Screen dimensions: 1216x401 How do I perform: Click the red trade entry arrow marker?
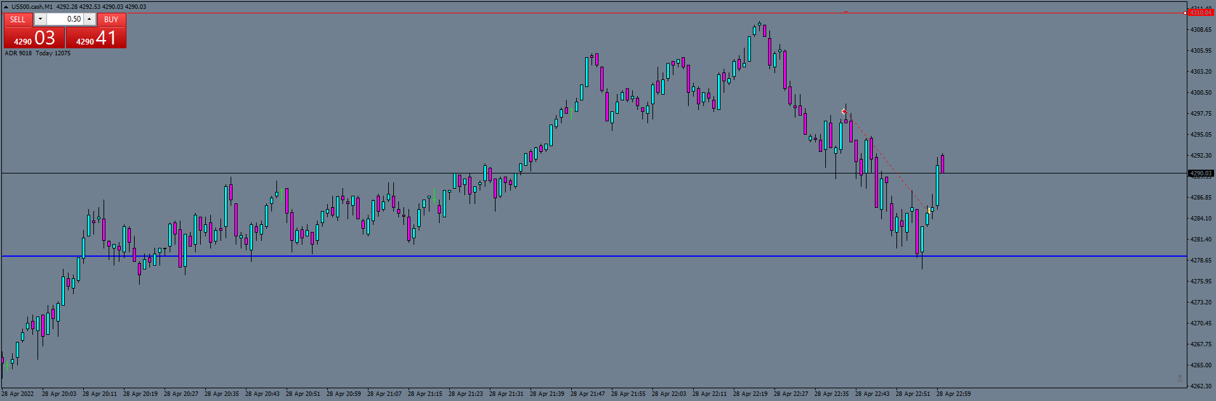pos(844,112)
